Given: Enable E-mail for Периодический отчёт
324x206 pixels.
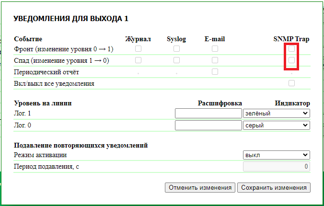Looking at the screenshot, I should click(215, 72).
